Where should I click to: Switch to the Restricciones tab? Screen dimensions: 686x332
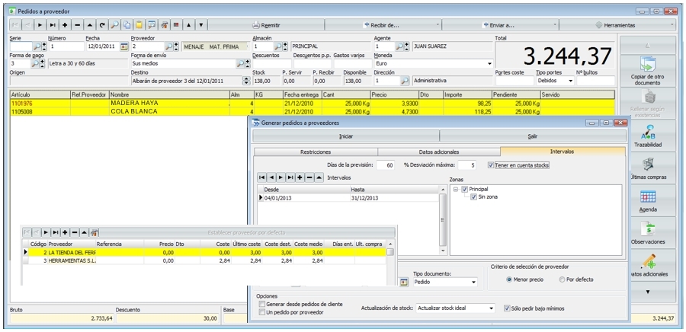[316, 152]
